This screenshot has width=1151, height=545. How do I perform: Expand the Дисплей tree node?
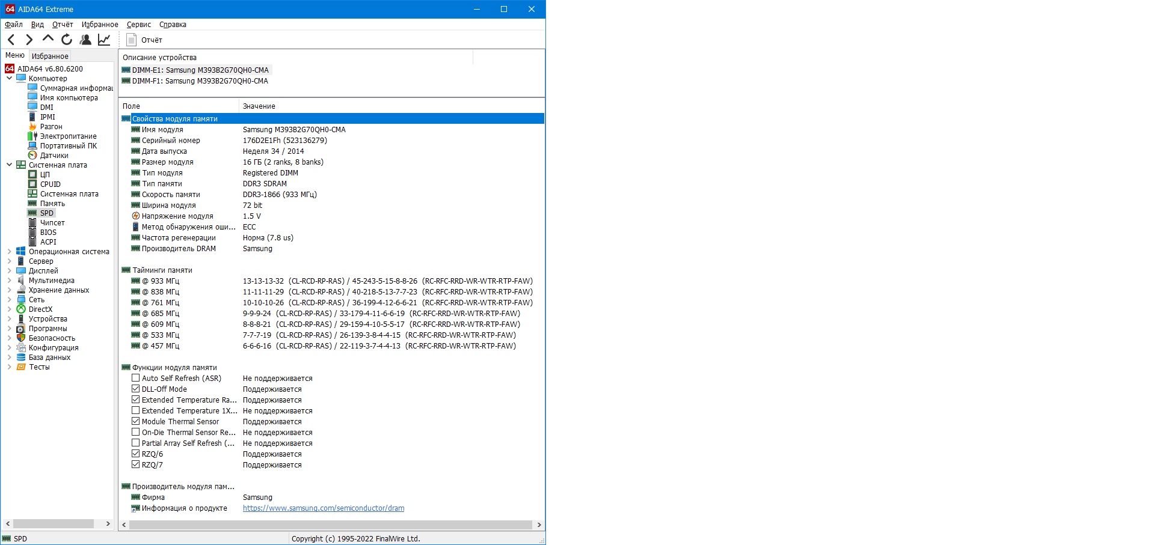[9, 270]
